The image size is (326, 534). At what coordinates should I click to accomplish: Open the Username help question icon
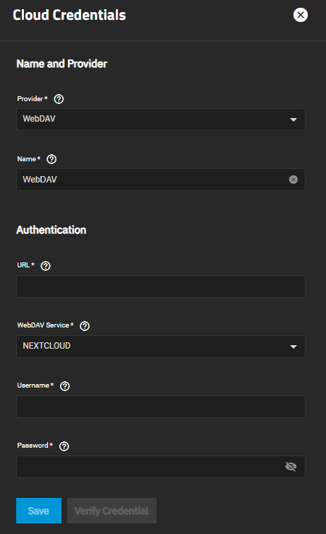click(x=65, y=386)
